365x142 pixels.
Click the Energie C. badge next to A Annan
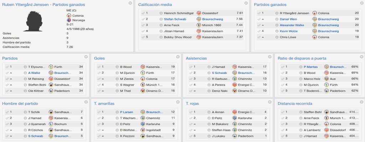point(235,112)
